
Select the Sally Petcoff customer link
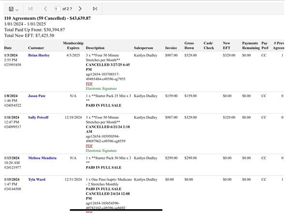tap(38, 117)
